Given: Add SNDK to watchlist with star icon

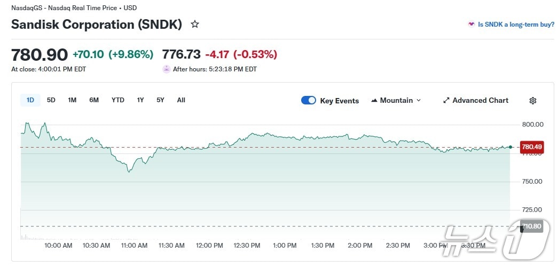Looking at the screenshot, I should coord(195,25).
